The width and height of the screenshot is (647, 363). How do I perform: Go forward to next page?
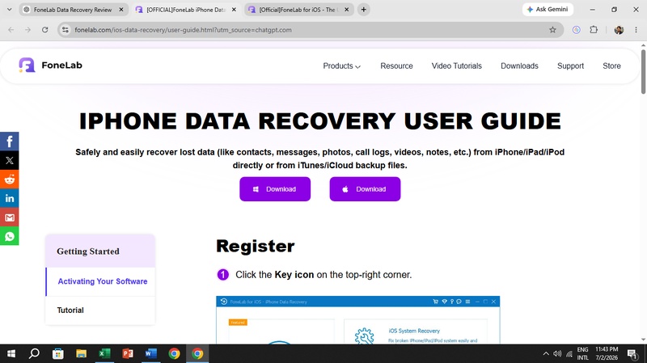click(x=27, y=30)
